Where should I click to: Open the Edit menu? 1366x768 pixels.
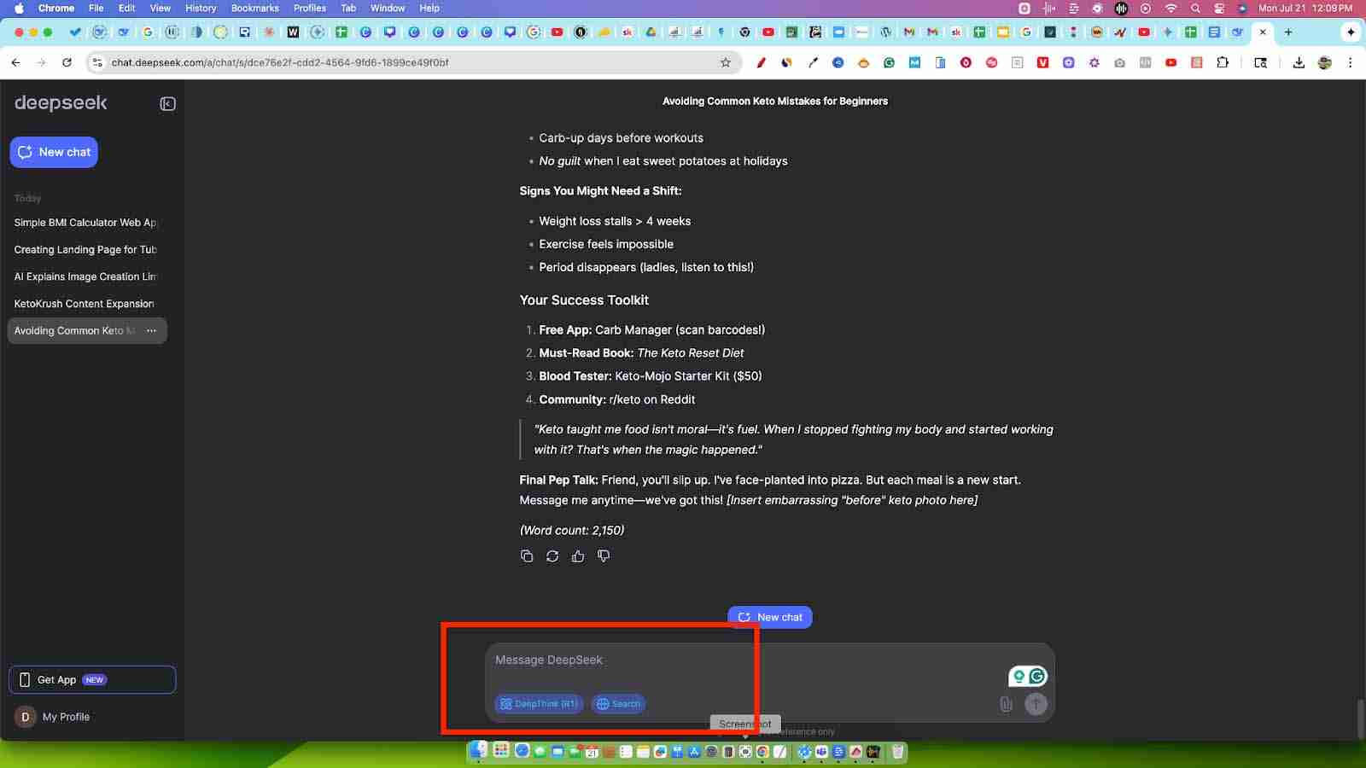click(126, 8)
